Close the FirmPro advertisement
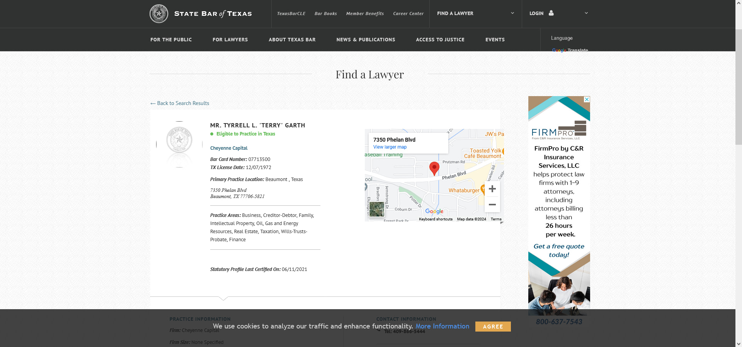Image resolution: width=742 pixels, height=347 pixels. (x=587, y=99)
